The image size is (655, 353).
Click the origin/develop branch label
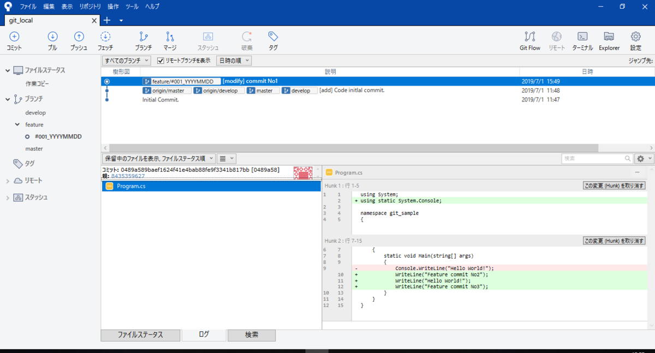pyautogui.click(x=218, y=91)
